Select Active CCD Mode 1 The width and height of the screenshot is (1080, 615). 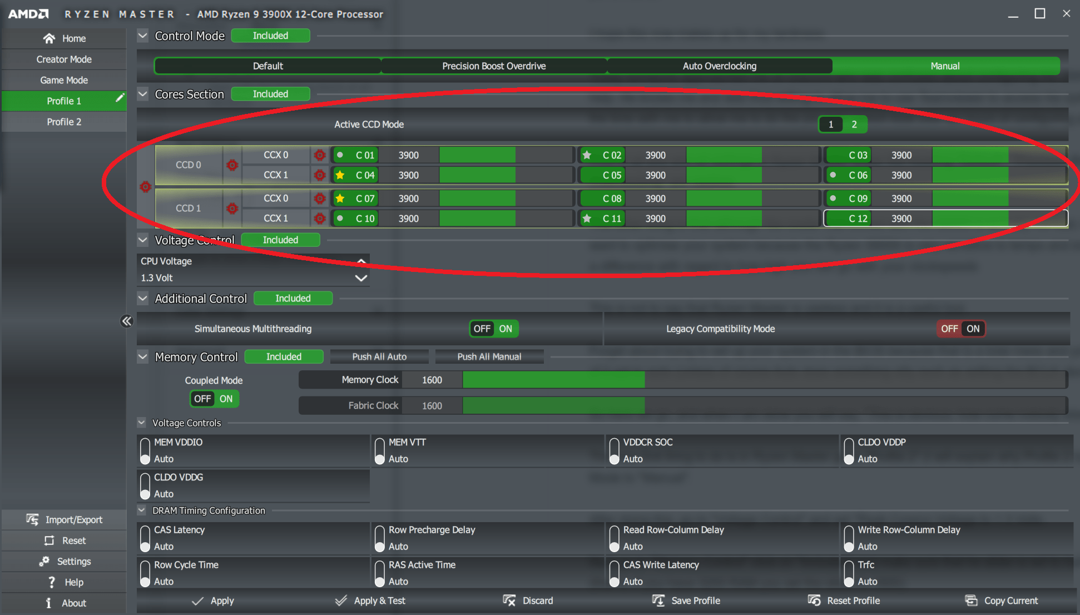click(x=831, y=125)
